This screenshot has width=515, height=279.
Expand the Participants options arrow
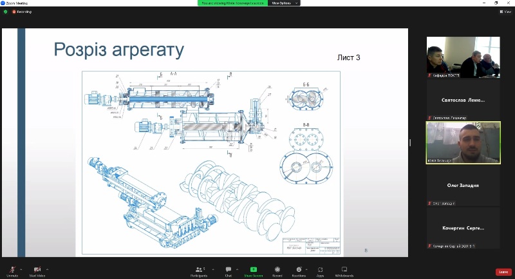coord(213,269)
